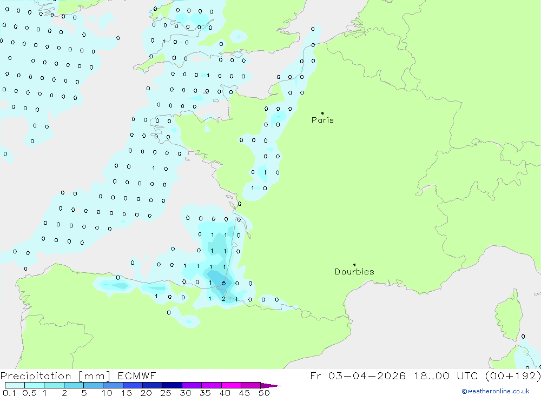Click the Dourbies city label
541x396 pixels.
[x=354, y=272]
